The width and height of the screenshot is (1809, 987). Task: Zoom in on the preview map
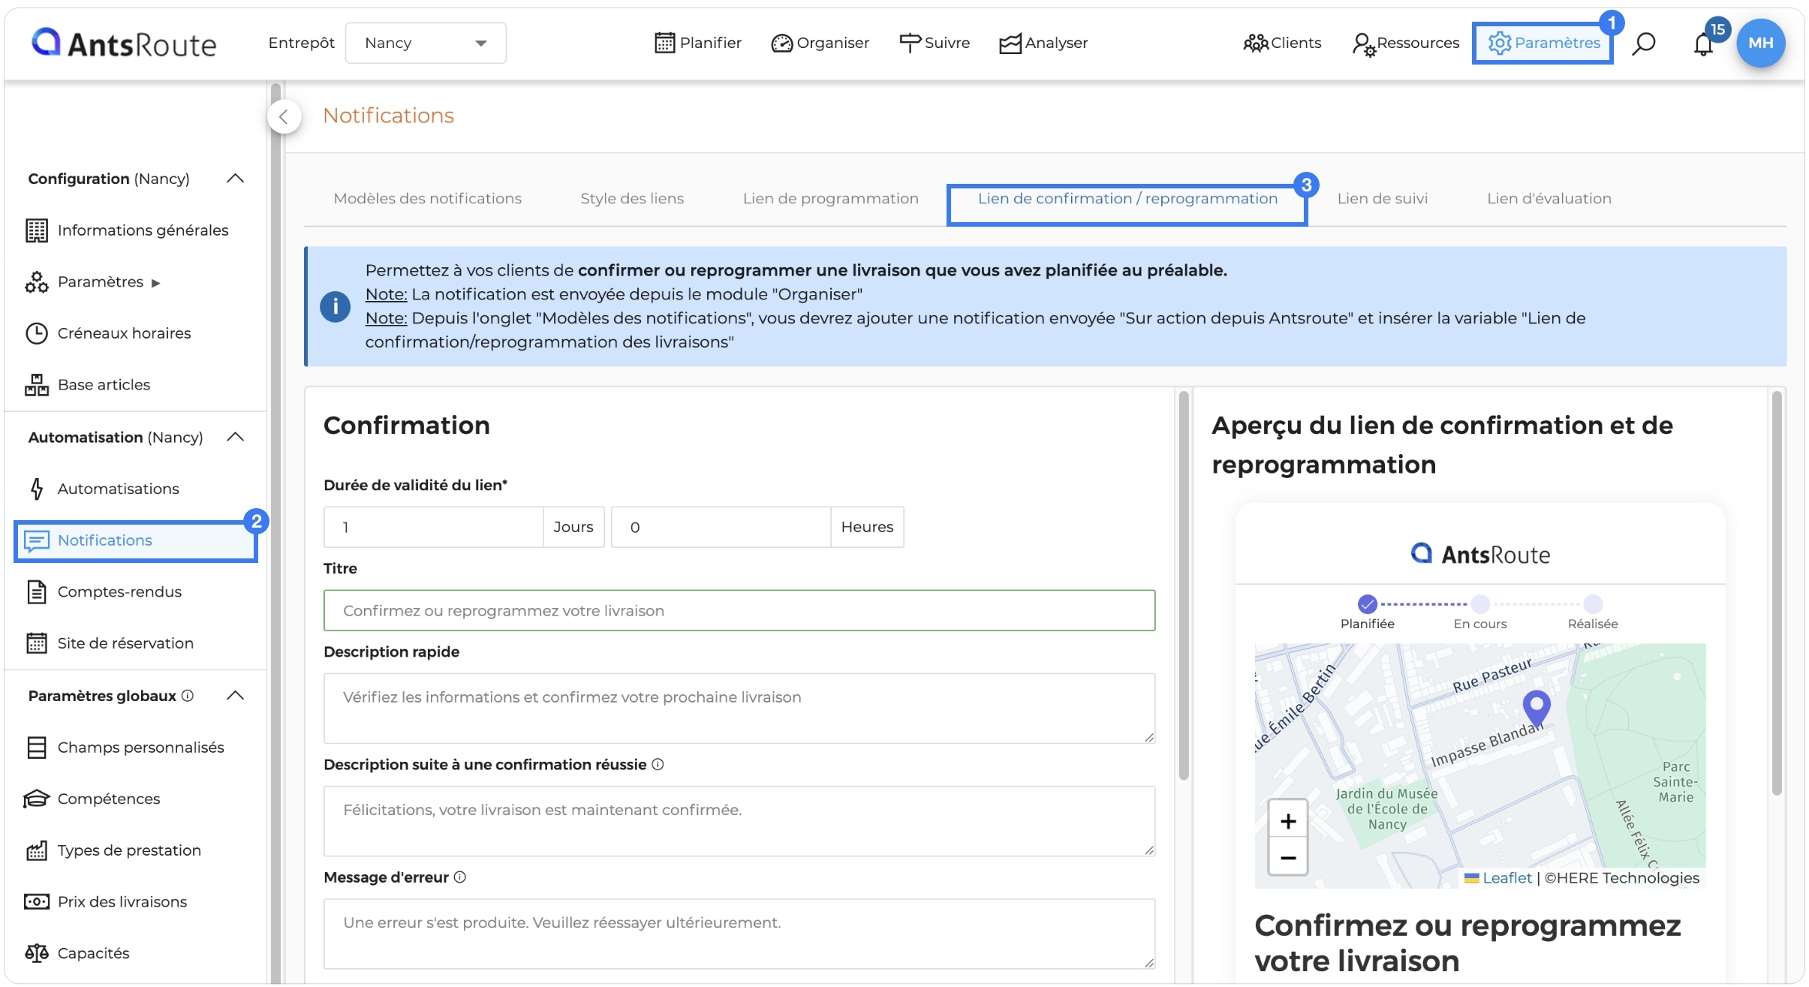click(x=1288, y=820)
